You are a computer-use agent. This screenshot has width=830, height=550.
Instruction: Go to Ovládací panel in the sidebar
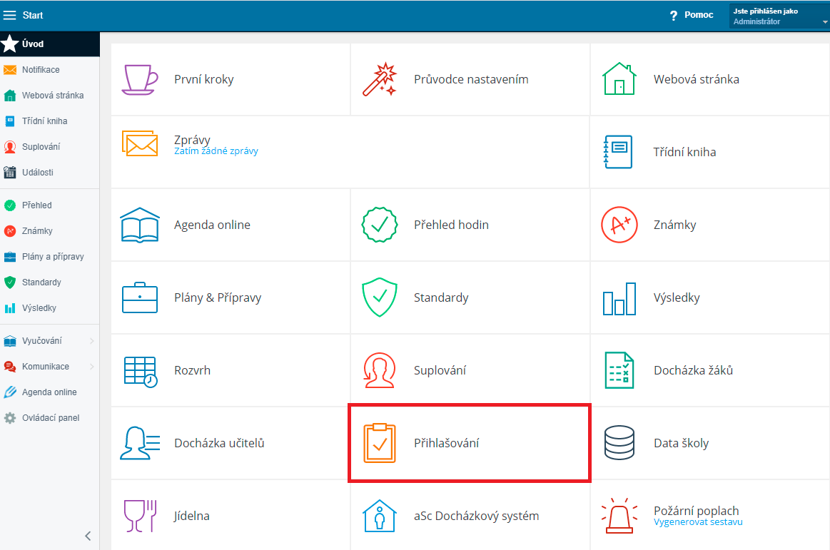[50, 418]
